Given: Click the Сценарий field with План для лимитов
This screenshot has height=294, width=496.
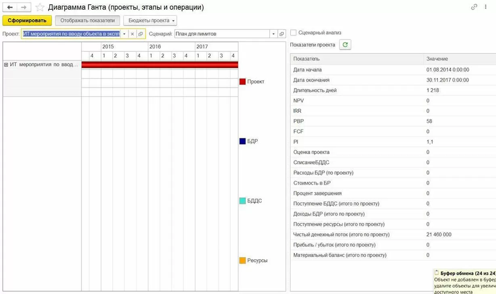Looking at the screenshot, I should (222, 34).
